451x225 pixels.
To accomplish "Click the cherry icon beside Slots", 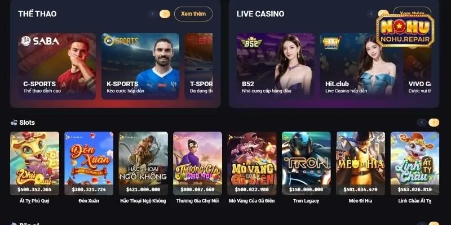I will tap(14, 123).
